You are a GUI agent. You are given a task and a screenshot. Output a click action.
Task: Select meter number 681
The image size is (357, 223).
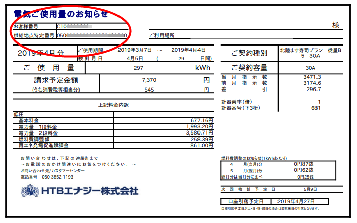point(316,108)
